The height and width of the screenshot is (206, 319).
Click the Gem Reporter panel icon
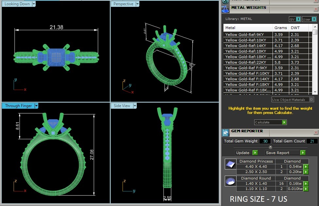[x=225, y=133]
